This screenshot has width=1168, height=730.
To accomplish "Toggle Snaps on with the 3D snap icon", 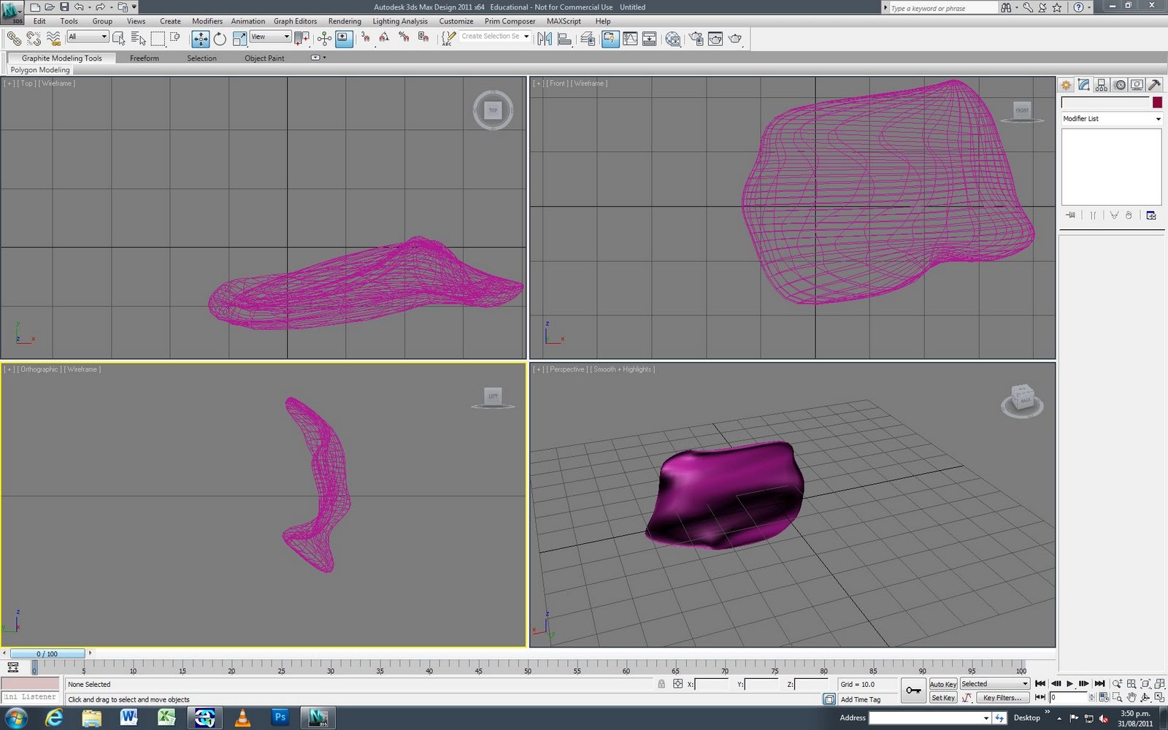I will coord(365,39).
